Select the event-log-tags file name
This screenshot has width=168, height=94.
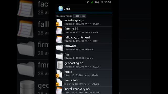(x=74, y=20)
